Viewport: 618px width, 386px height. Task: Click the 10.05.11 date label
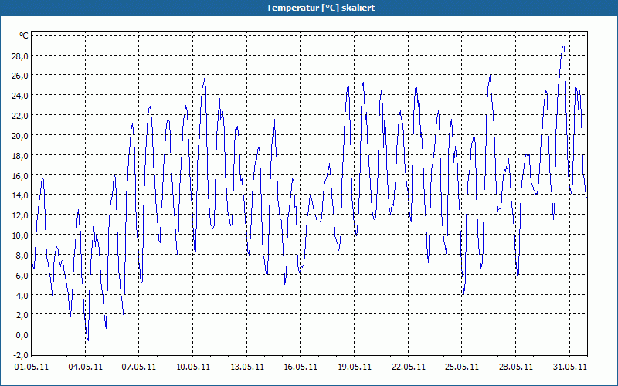coord(193,367)
